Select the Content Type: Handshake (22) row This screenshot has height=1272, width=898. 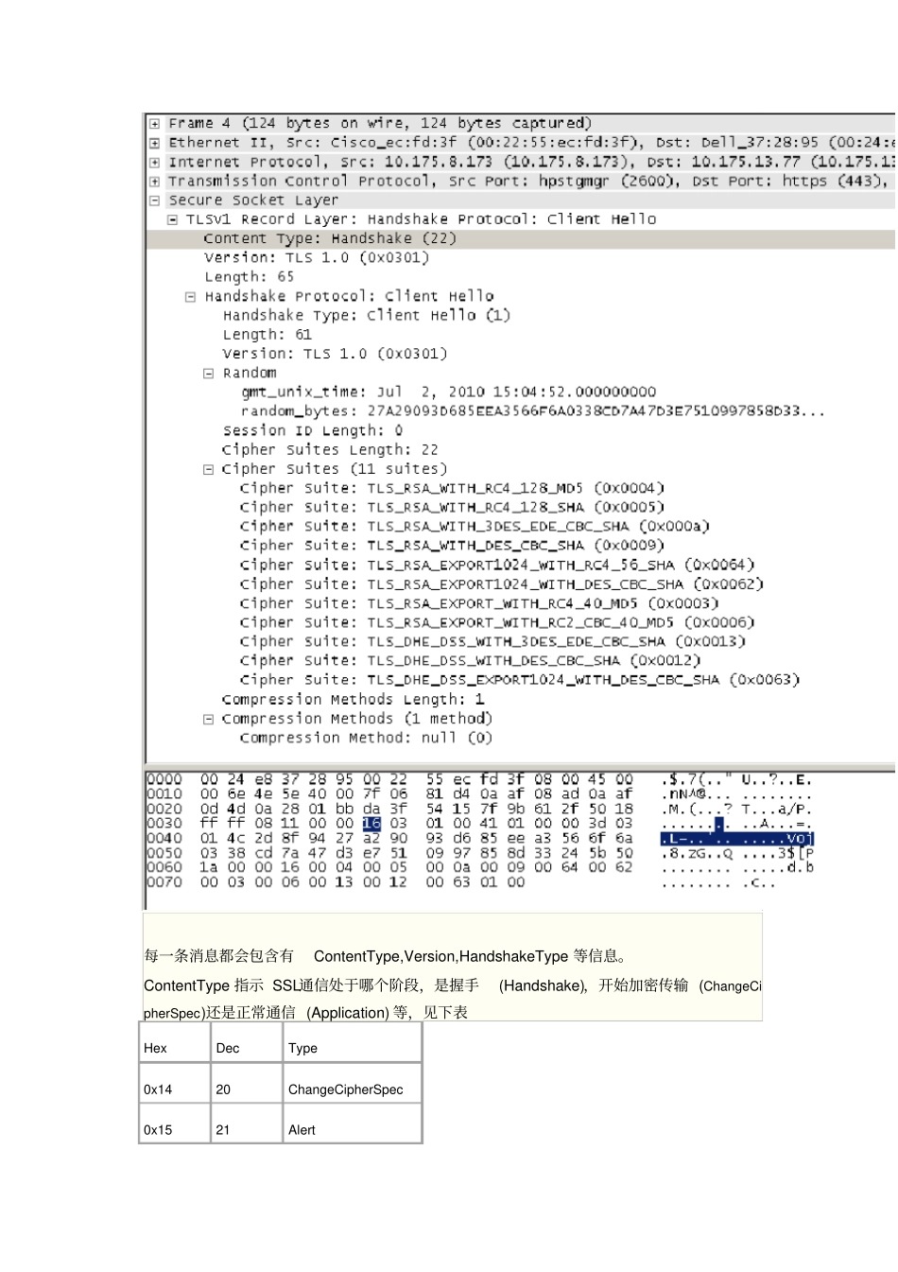(521, 238)
